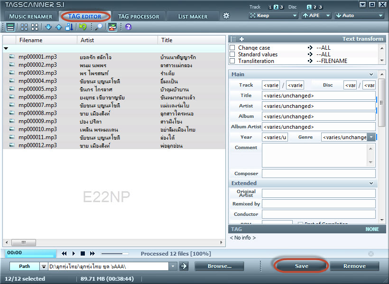Screen dimensions: 389x284
Task: Cancel processing with the grey X icon
Action: tap(371, 254)
